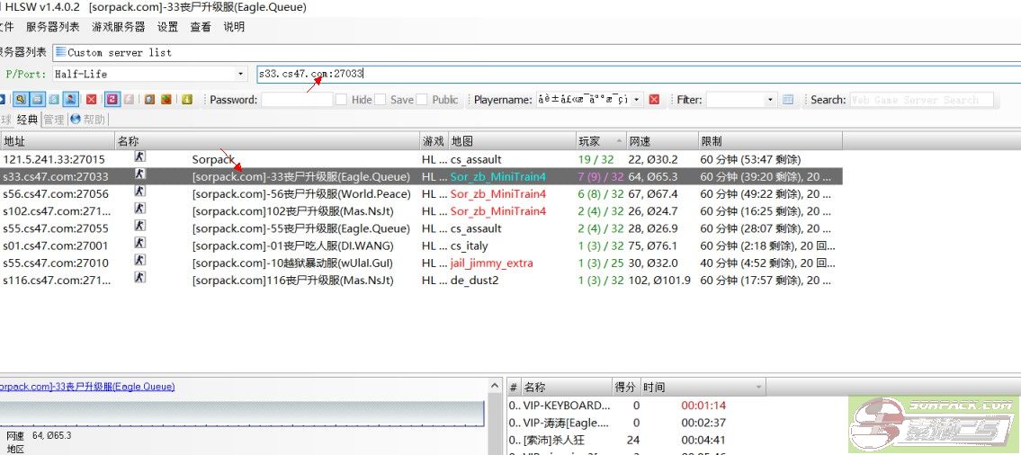Open the 33丧尸升级服 link in details panel
This screenshot has height=455, width=1021.
click(x=87, y=387)
